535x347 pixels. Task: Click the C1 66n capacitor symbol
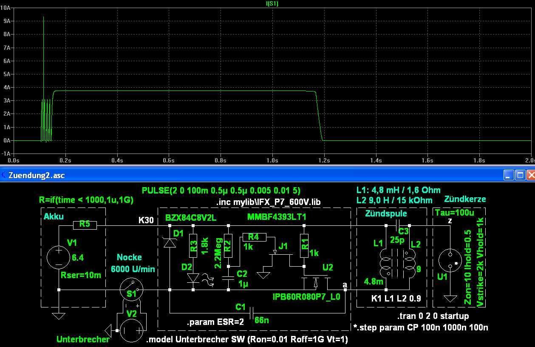pyautogui.click(x=252, y=313)
